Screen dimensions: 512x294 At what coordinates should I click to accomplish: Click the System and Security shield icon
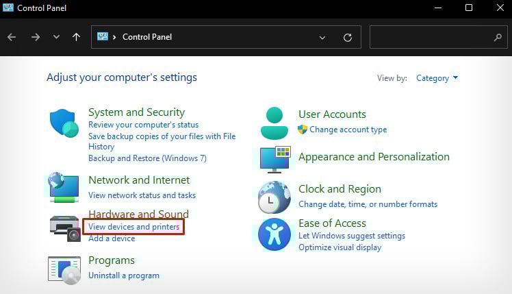[64, 123]
